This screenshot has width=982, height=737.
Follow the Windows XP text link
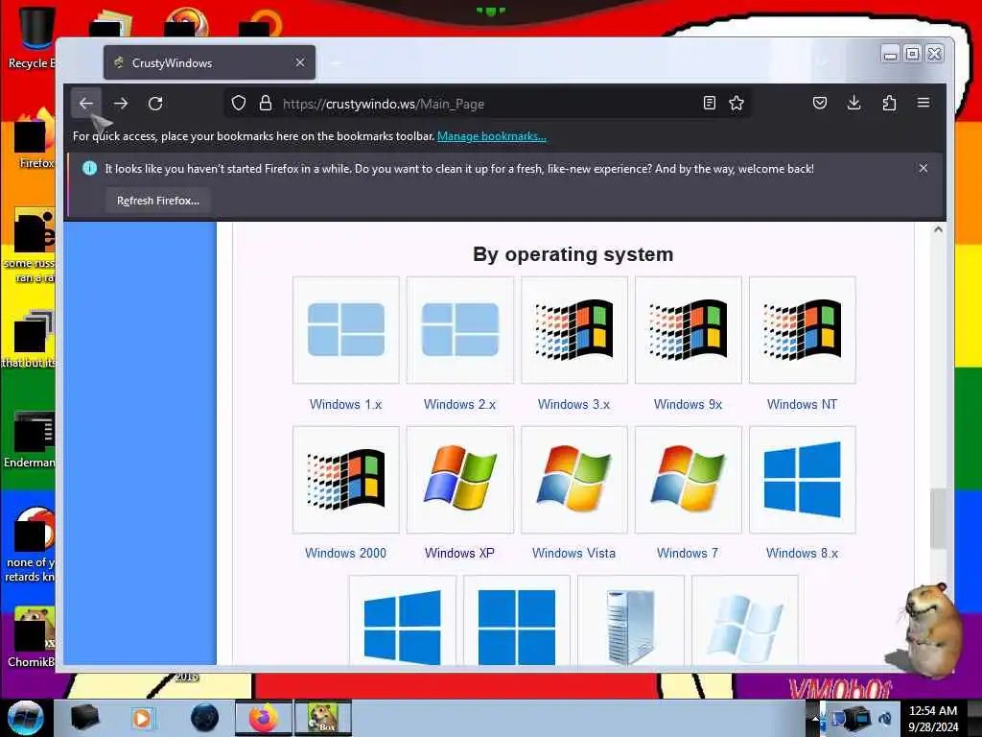pyautogui.click(x=459, y=553)
